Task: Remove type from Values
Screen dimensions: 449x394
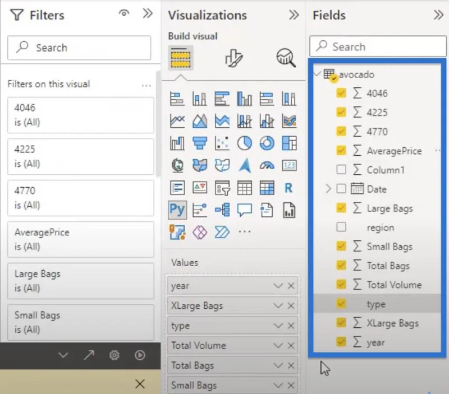Action: pos(291,326)
